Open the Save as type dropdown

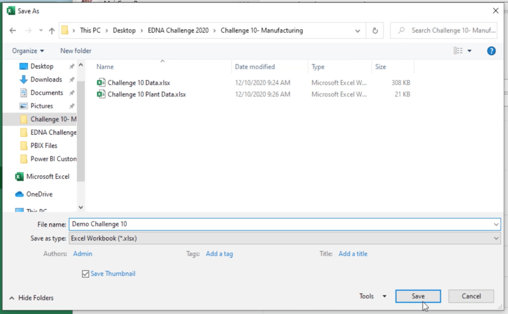coord(285,238)
